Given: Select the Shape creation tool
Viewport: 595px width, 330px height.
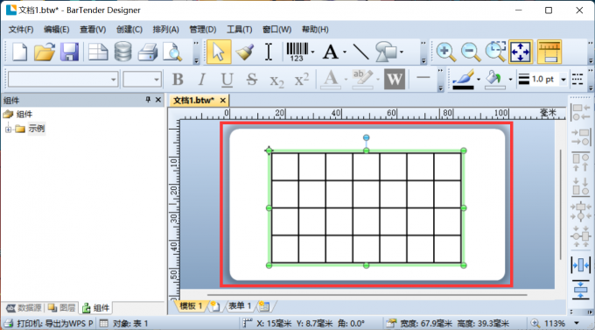Looking at the screenshot, I should pos(386,52).
